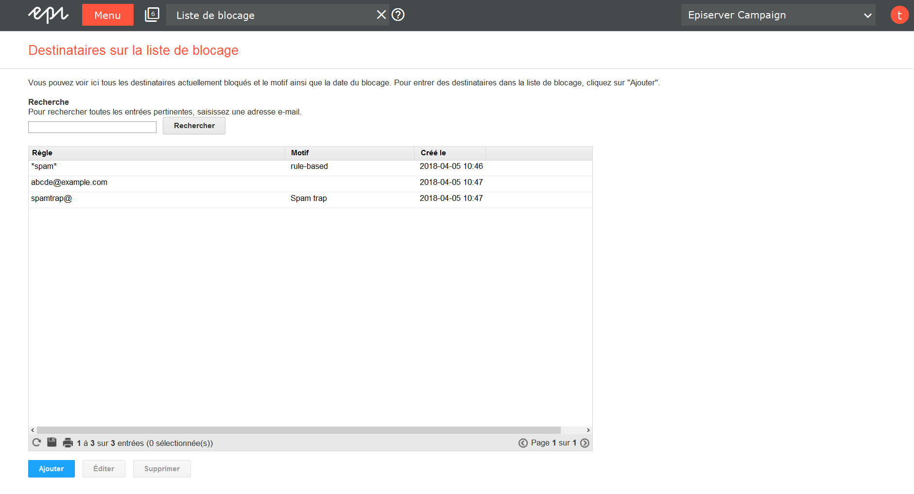This screenshot has width=914, height=494.
Task: Go to the next page
Action: coord(585,443)
